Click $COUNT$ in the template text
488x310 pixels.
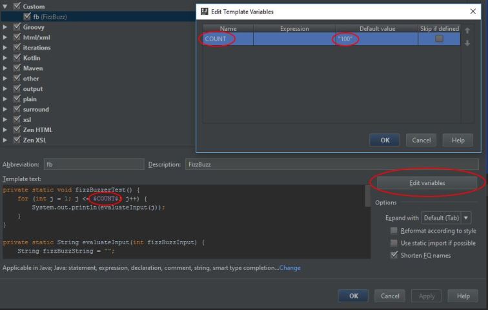coord(105,198)
